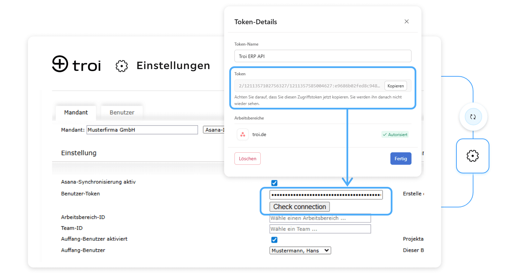The width and height of the screenshot is (509, 277).
Task: Click the gear icon in blue box
Action: coord(472,156)
